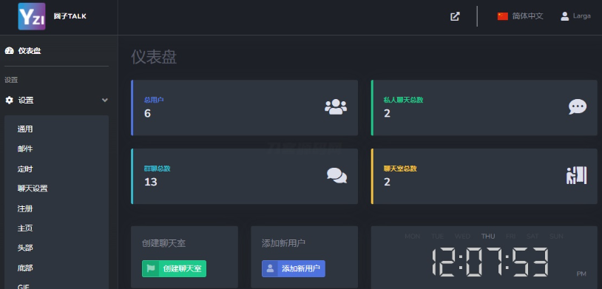Click the 添加新用户 card heading

tap(283, 243)
